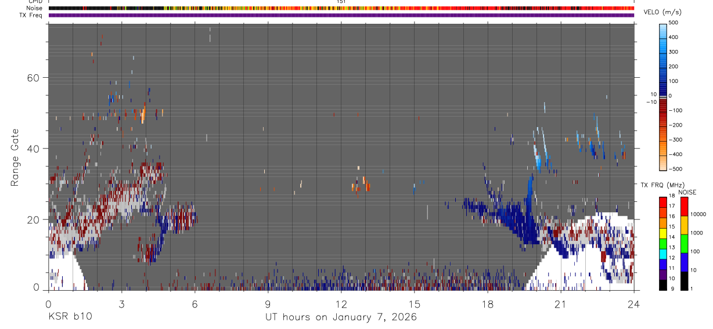The width and height of the screenshot is (713, 329).
Task: Click the 12 tick on UT hours axis
Action: point(341,303)
